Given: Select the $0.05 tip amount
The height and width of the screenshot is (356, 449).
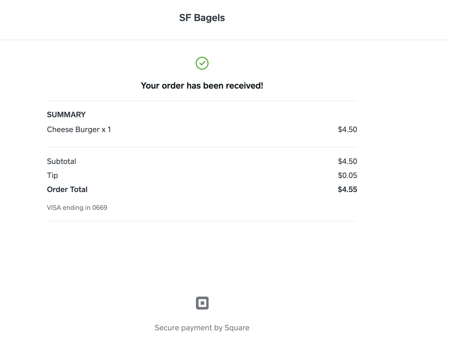Looking at the screenshot, I should click(347, 176).
